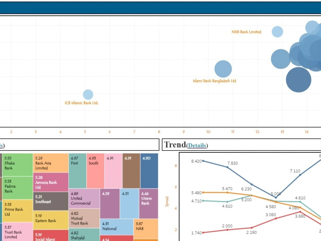Click the 4.710 point on teal line

click(203, 201)
